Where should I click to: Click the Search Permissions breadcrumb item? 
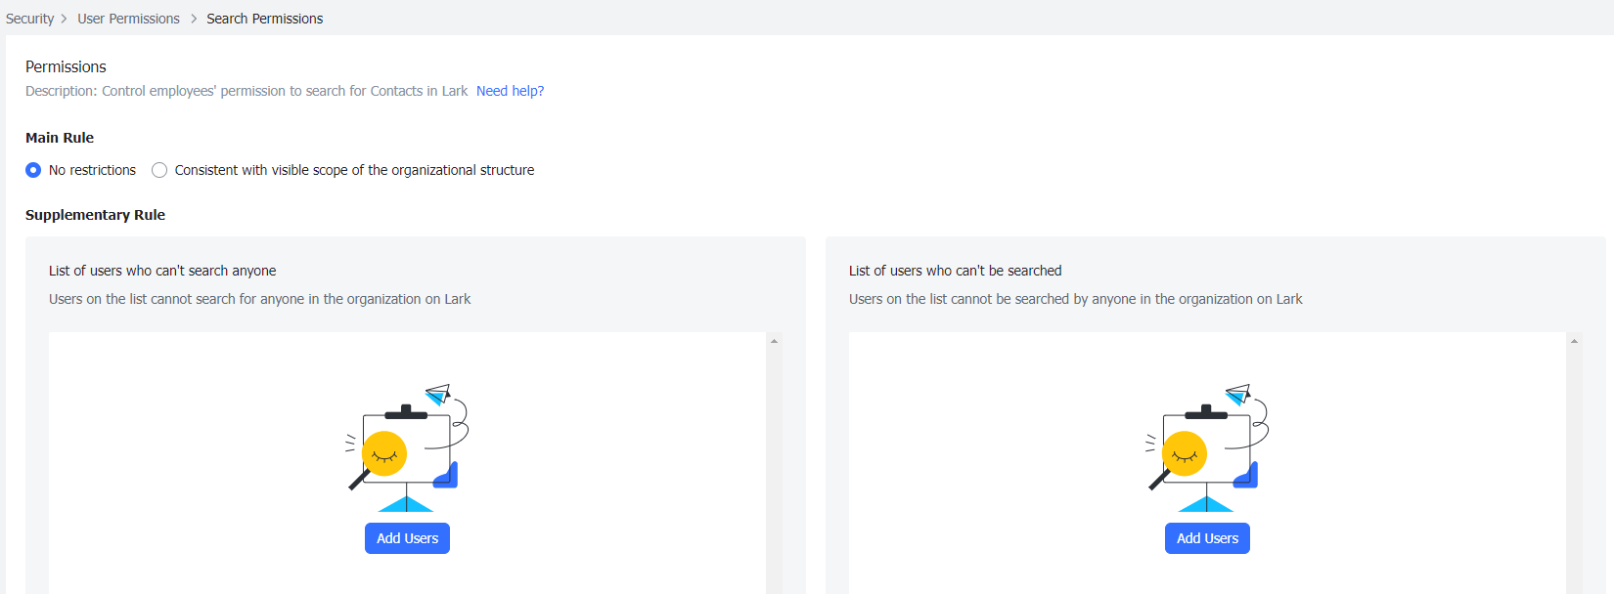click(264, 19)
